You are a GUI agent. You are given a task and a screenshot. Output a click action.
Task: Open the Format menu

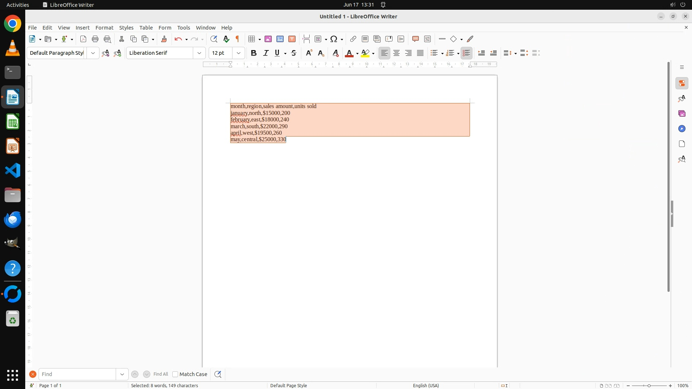point(104,27)
